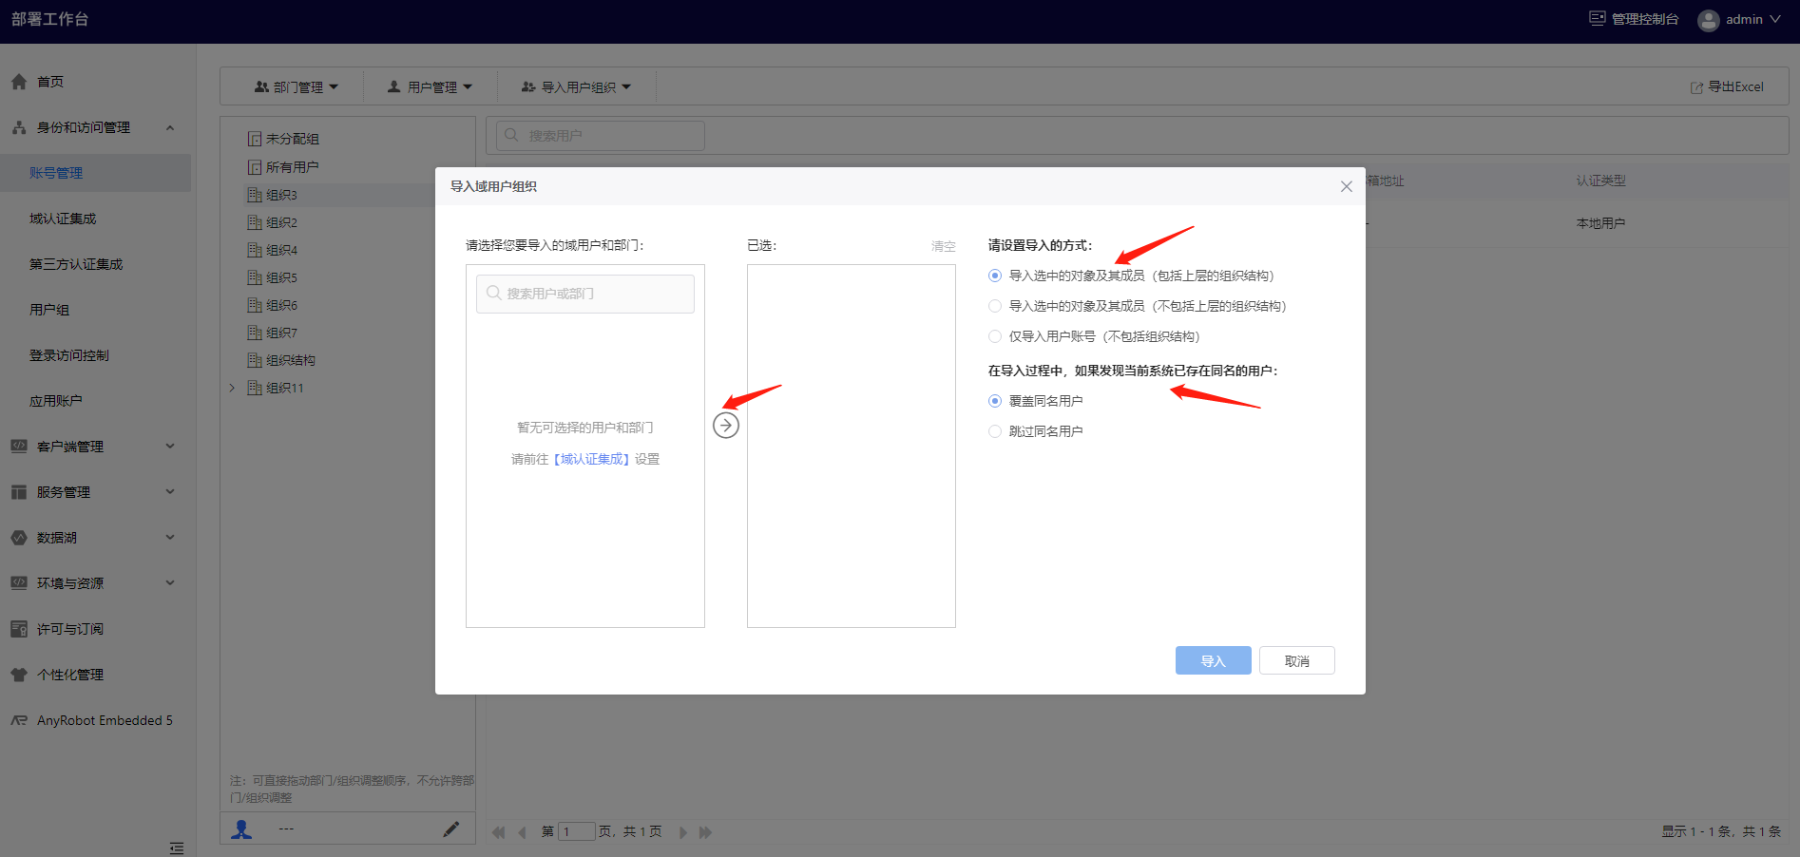Click the 取消 button

[1297, 660]
